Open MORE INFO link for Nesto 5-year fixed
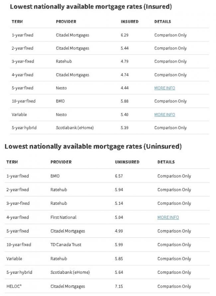The width and height of the screenshot is (216, 296). coord(164,88)
